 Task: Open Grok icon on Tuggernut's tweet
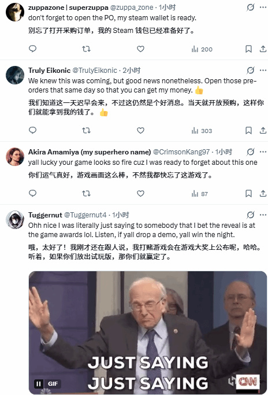[x=251, y=215]
